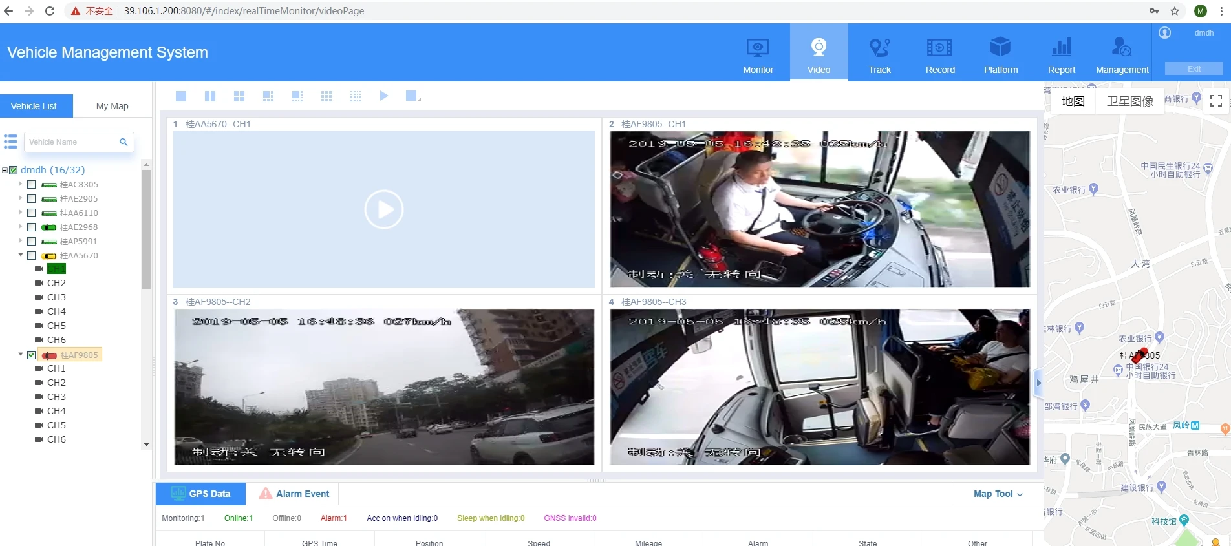Click the vehicle list view icon
Image resolution: width=1231 pixels, height=546 pixels.
pyautogui.click(x=11, y=142)
